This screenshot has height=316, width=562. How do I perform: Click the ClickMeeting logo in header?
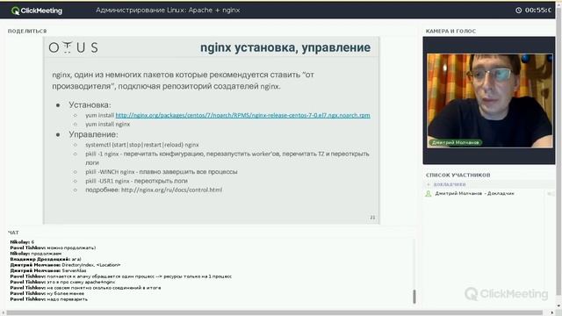click(x=37, y=11)
